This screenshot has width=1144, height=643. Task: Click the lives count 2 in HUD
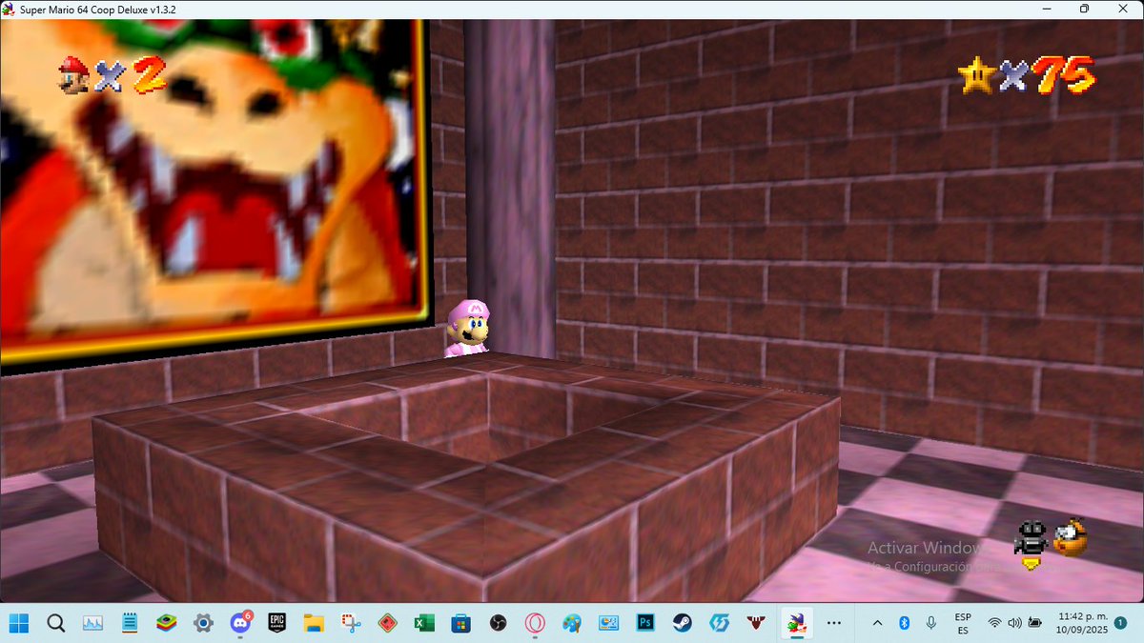(149, 73)
